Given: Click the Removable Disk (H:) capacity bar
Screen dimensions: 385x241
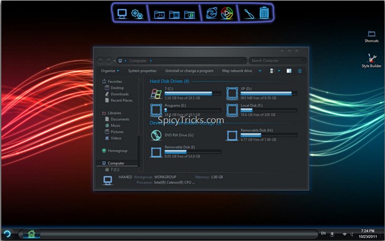Looking at the screenshot, I should (x=269, y=135).
